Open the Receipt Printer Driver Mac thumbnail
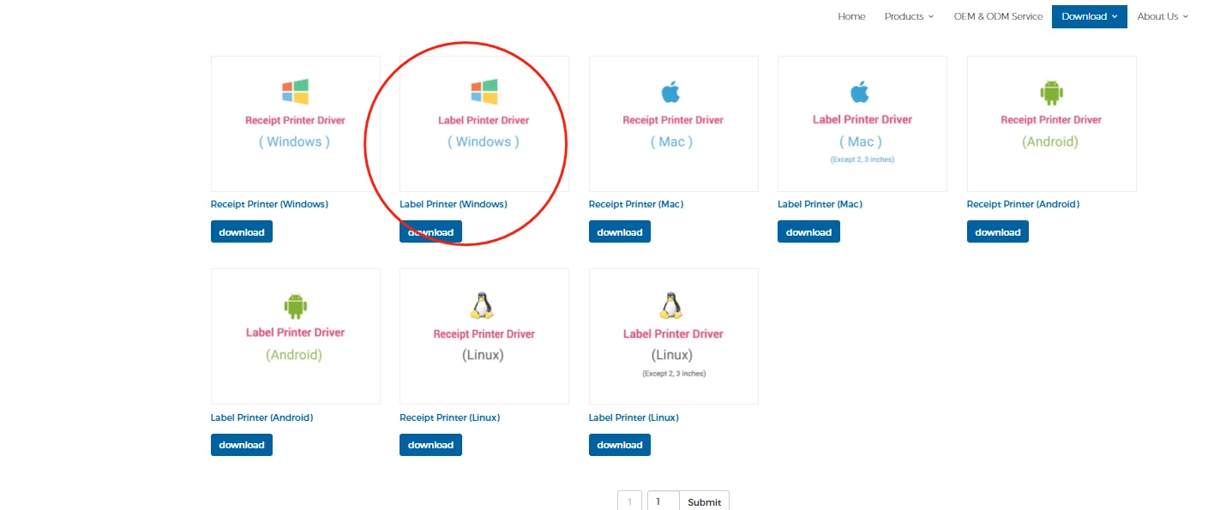The width and height of the screenshot is (1208, 510). click(674, 123)
